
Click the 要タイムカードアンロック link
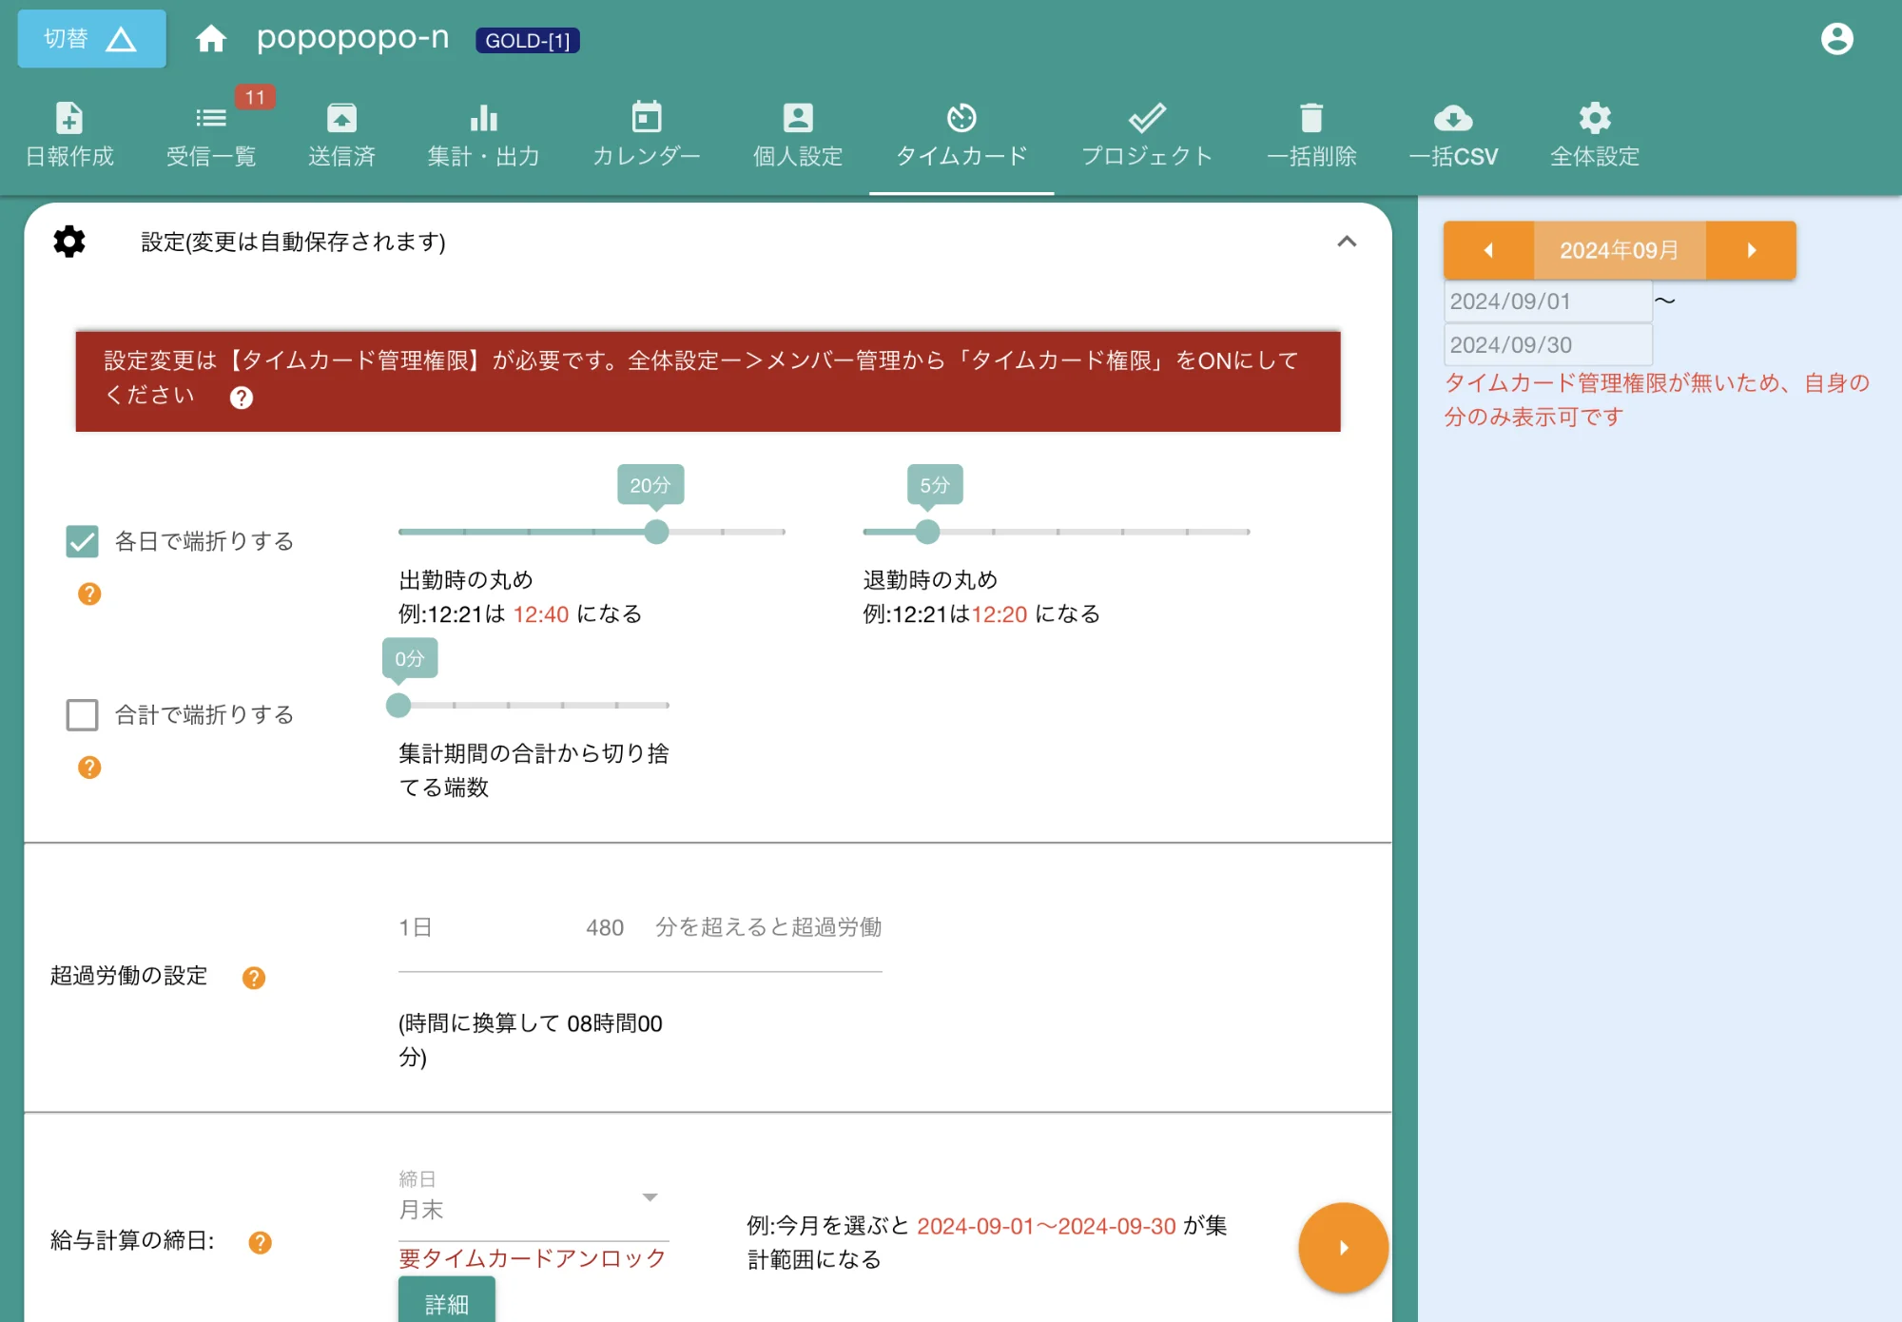tap(531, 1257)
